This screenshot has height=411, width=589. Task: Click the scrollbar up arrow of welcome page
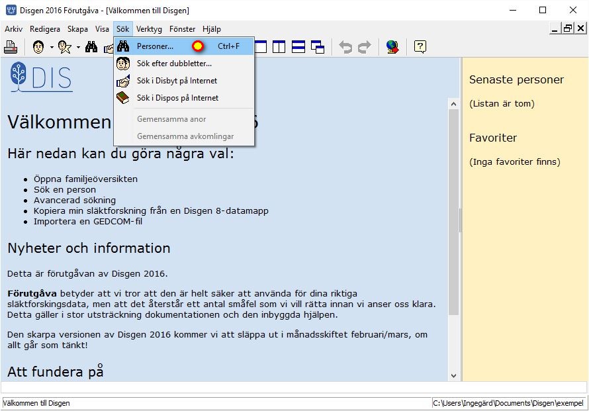pos(453,104)
